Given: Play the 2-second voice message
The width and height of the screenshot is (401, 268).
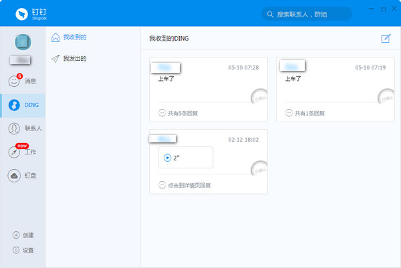Looking at the screenshot, I should click(x=168, y=158).
